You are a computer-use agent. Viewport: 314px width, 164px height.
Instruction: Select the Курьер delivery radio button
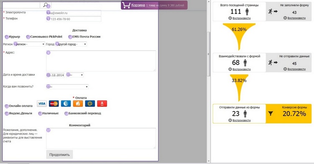[7, 37]
